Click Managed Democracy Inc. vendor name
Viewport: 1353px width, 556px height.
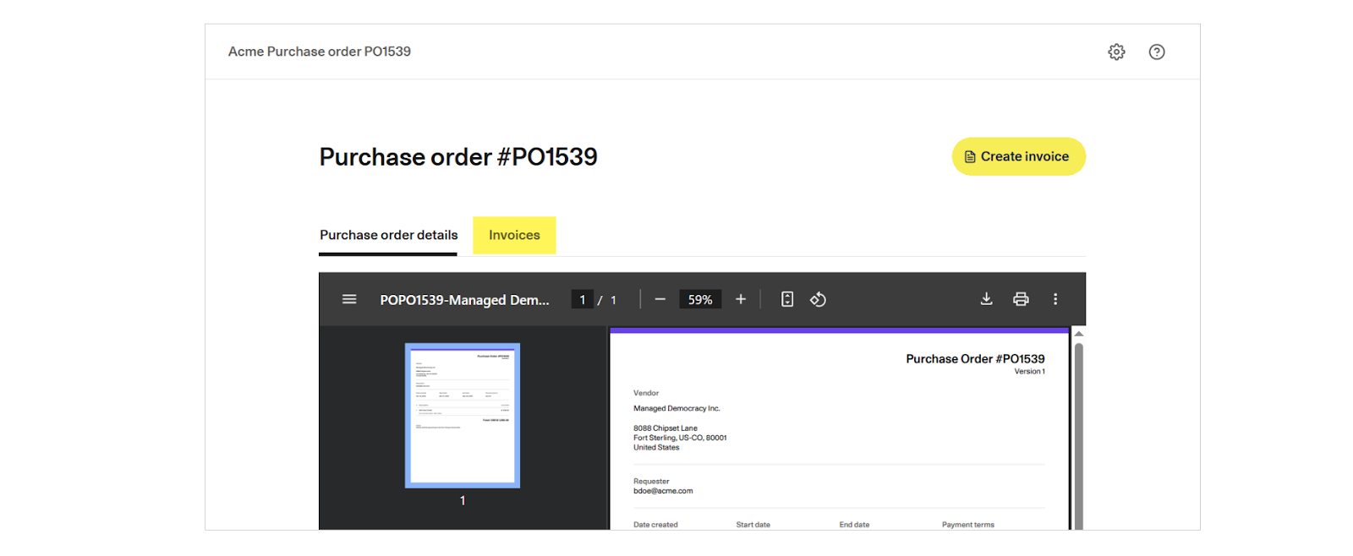(x=676, y=408)
